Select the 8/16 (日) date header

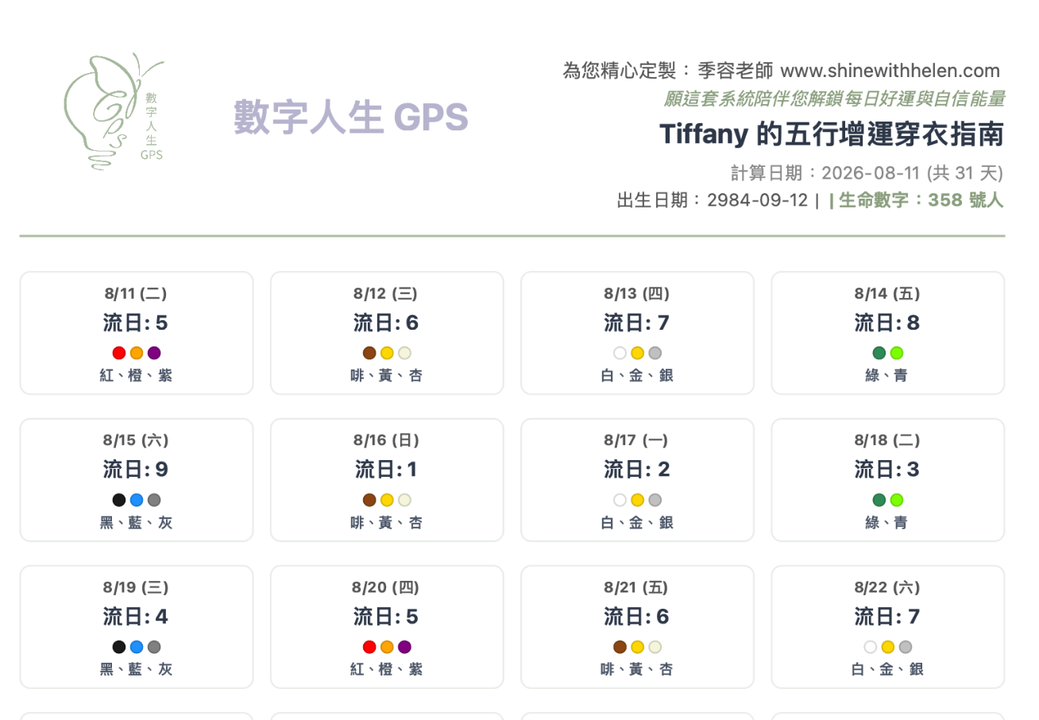click(386, 440)
